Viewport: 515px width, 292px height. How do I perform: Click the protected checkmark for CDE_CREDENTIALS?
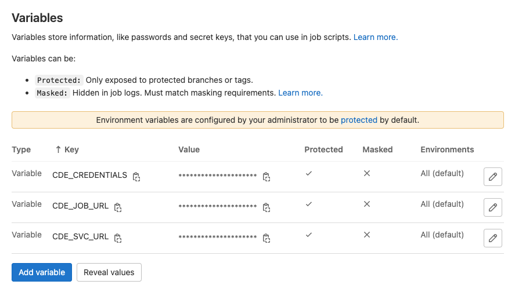[309, 173]
